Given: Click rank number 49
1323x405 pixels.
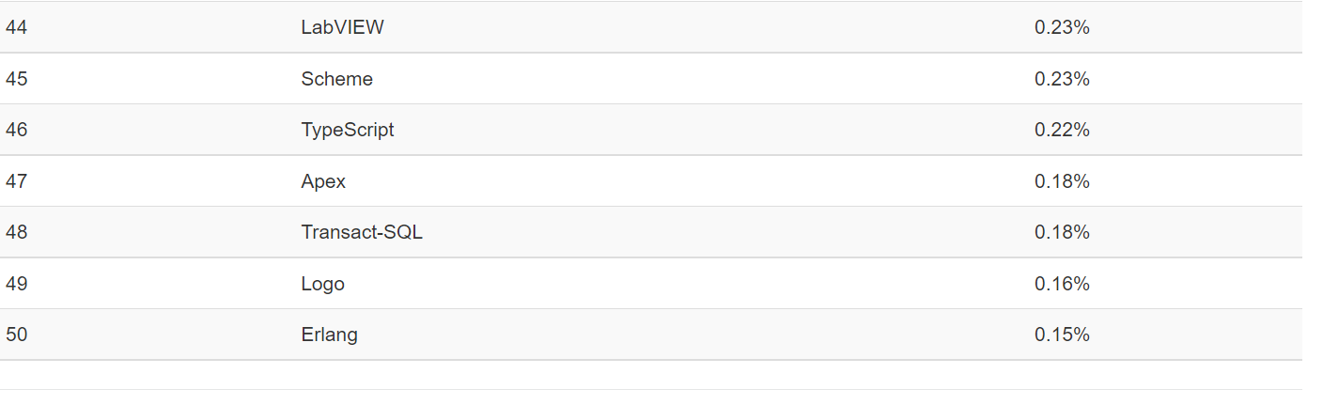Looking at the screenshot, I should pyautogui.click(x=16, y=284).
